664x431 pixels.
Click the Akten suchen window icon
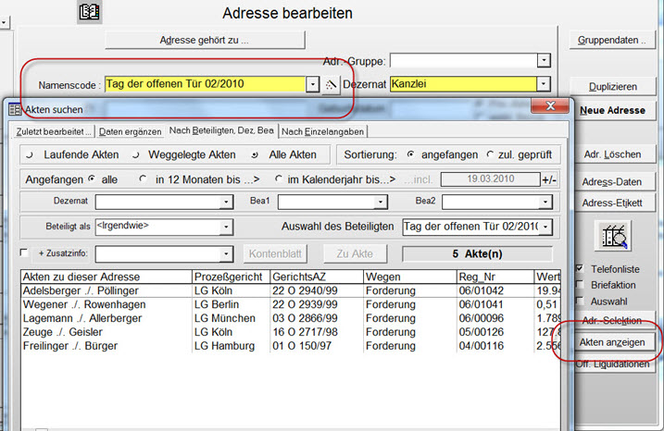pyautogui.click(x=14, y=109)
